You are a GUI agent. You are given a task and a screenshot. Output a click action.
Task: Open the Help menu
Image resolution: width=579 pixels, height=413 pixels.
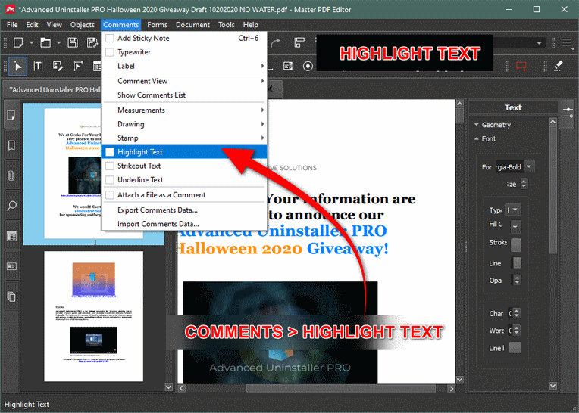point(250,25)
